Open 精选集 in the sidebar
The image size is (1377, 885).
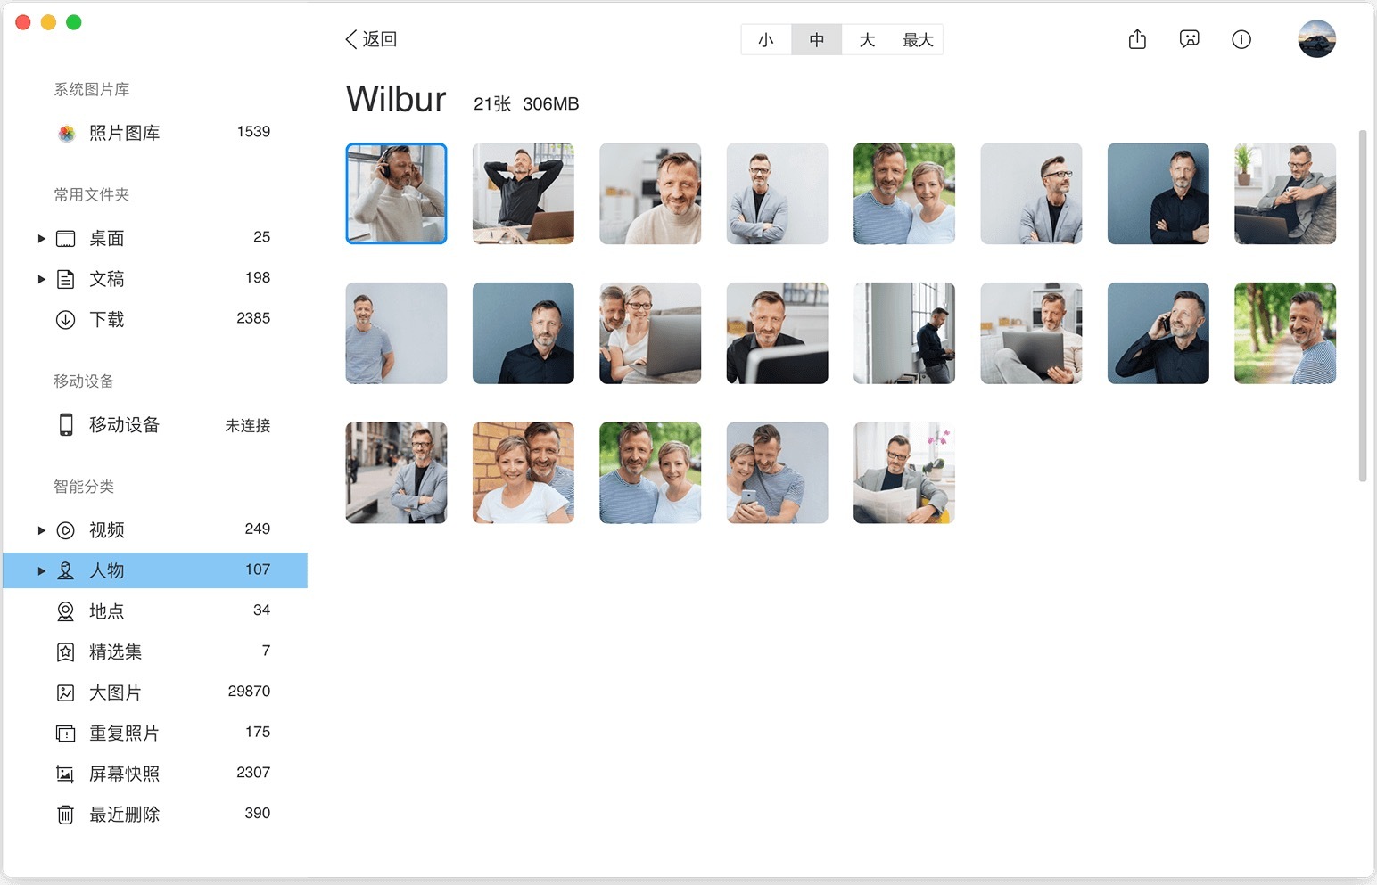coord(115,652)
